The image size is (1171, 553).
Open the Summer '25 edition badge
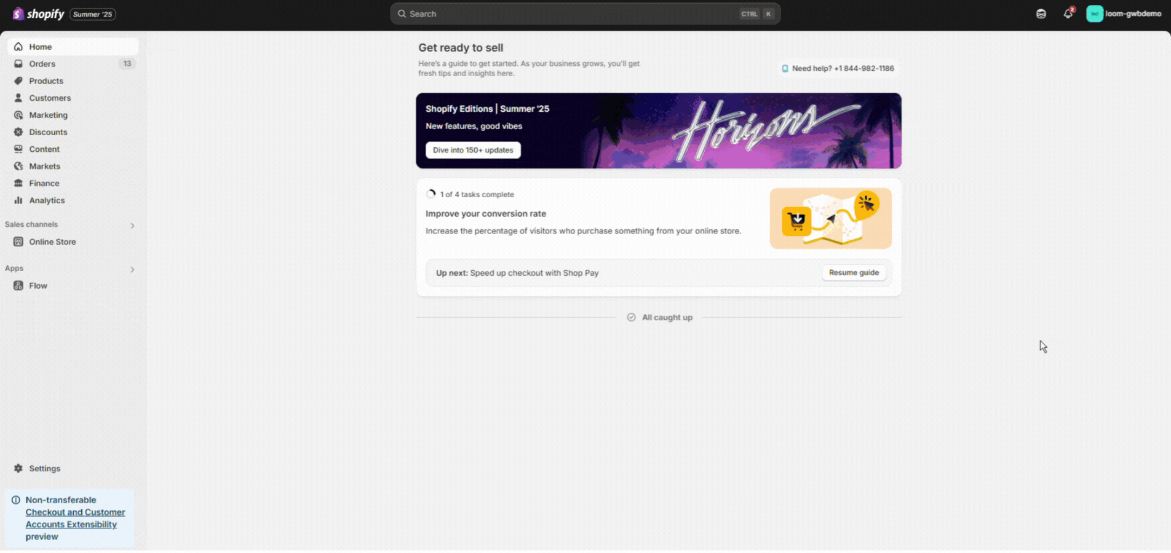tap(93, 14)
